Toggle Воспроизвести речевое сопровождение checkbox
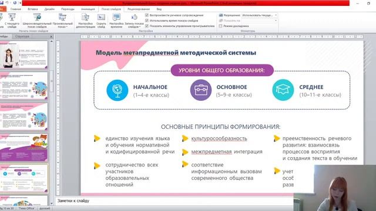Image resolution: width=376 pixels, height=211 pixels. click(147, 15)
